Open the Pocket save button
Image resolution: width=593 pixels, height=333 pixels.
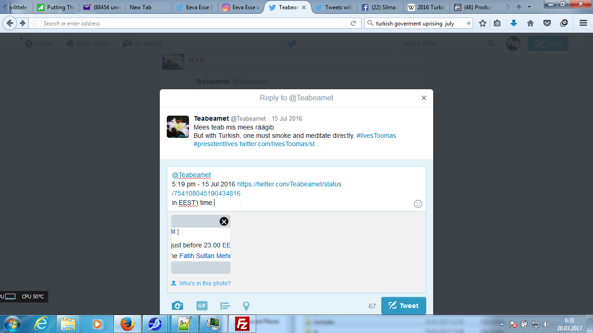coord(547,23)
